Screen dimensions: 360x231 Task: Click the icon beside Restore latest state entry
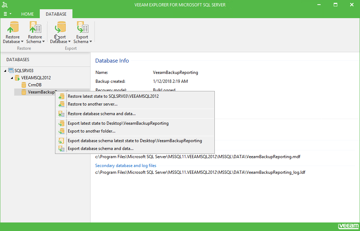pos(61,96)
